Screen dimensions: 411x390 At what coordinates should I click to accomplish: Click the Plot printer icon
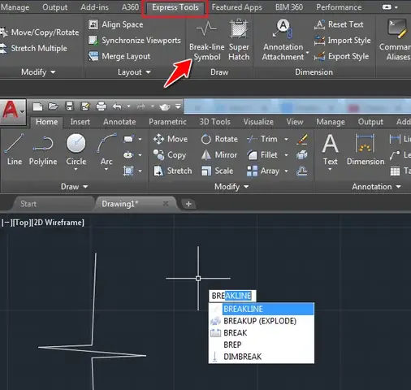pos(101,106)
